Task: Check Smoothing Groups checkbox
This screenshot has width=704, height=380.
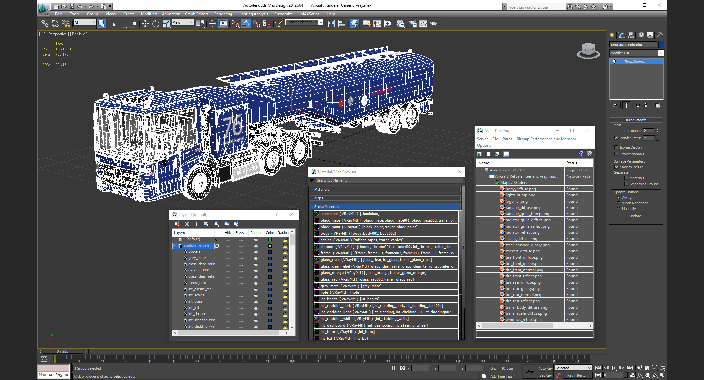Action: coord(626,184)
